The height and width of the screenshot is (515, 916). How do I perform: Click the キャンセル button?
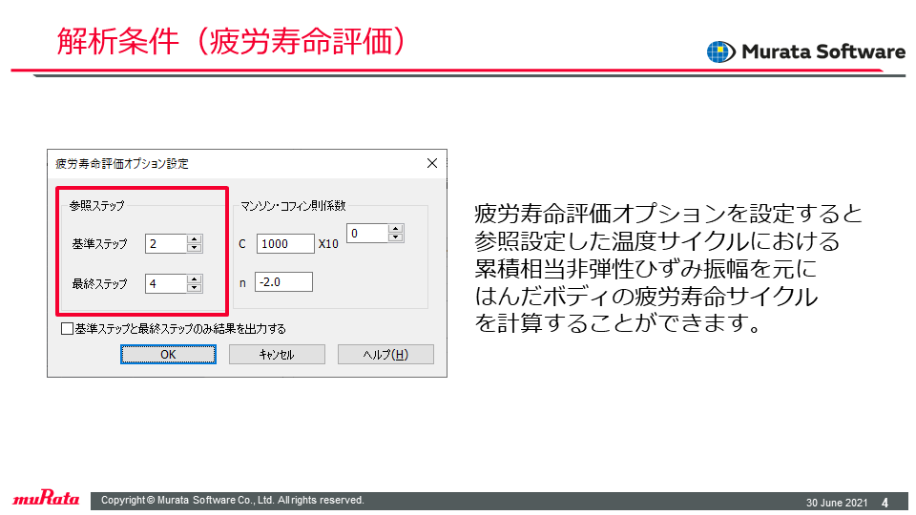click(277, 355)
